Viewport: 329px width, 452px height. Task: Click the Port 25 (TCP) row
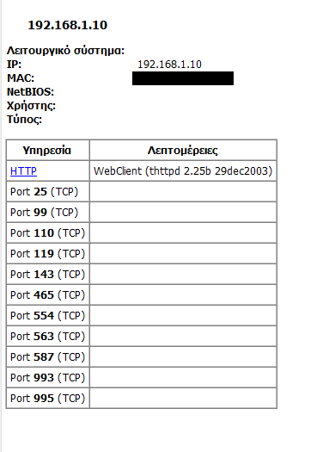point(141,192)
